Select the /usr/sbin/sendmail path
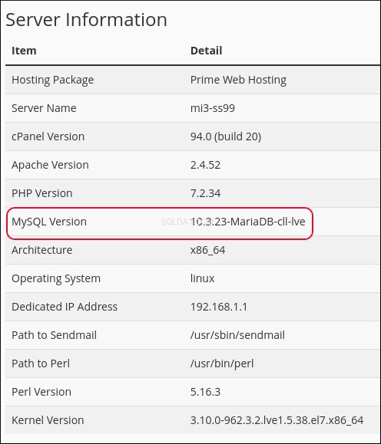Image resolution: width=381 pixels, height=444 pixels. point(237,335)
